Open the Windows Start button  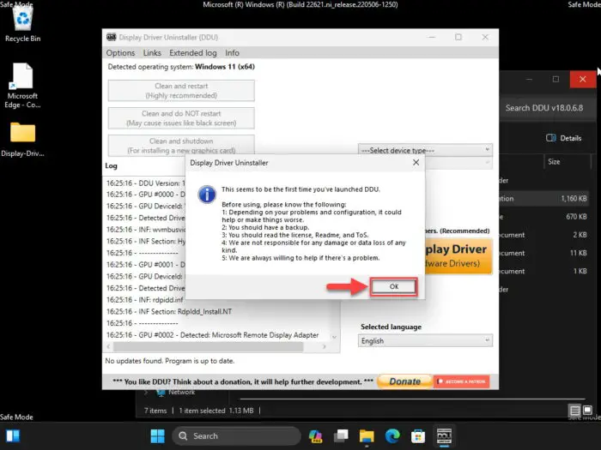pos(157,435)
